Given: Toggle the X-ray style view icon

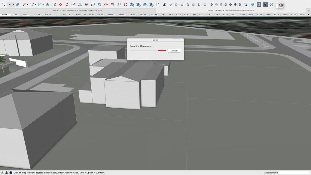Looking at the screenshot, I should [x=212, y=5].
